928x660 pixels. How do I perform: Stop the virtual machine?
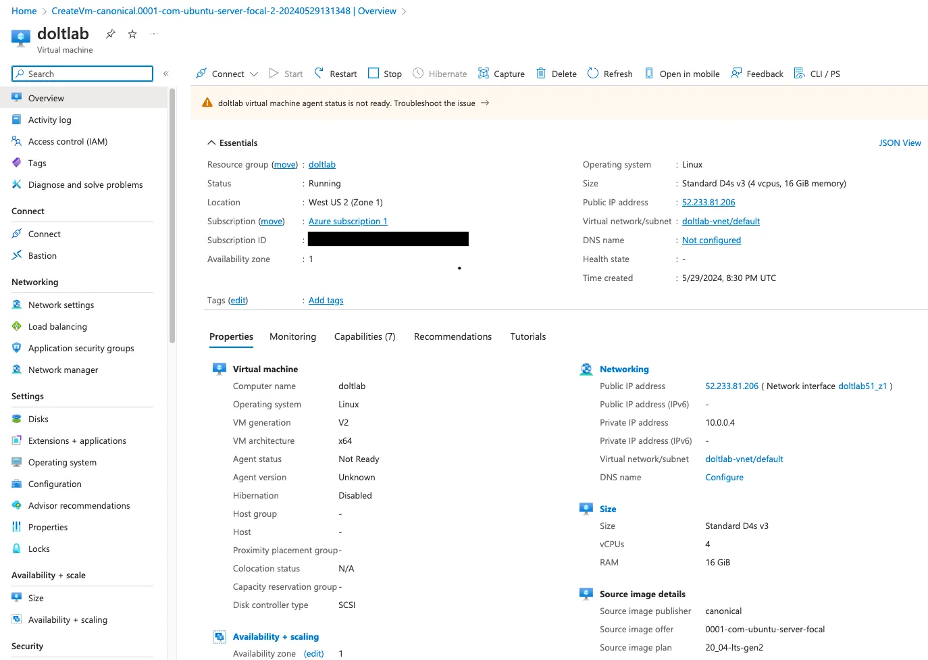384,73
